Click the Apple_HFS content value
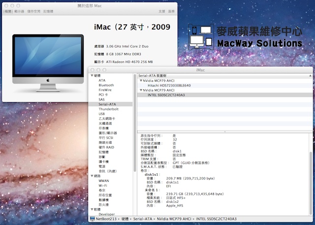This screenshot has width=315, height=225. (x=175, y=205)
